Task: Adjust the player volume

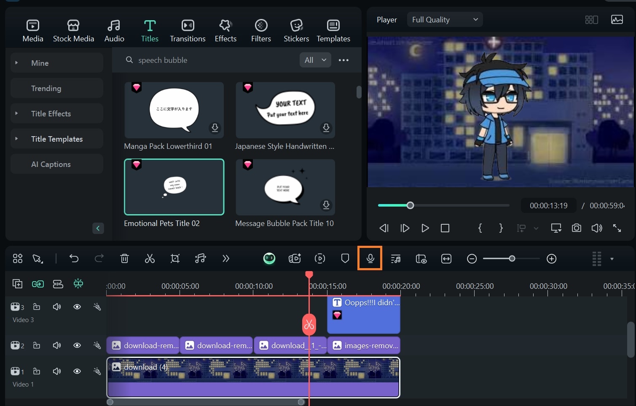Action: click(597, 228)
